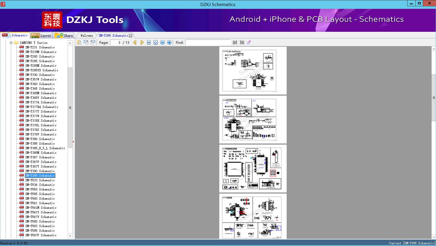
Task: Open SM-T377R4 Schematic from the tree
Action: (42, 107)
